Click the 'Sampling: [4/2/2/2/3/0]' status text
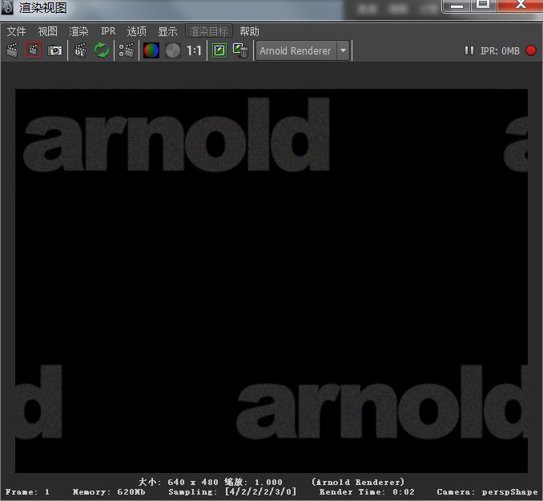The image size is (543, 501). point(232,491)
